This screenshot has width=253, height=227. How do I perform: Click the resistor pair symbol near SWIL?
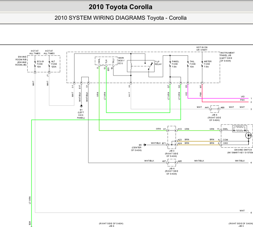coord(240,129)
